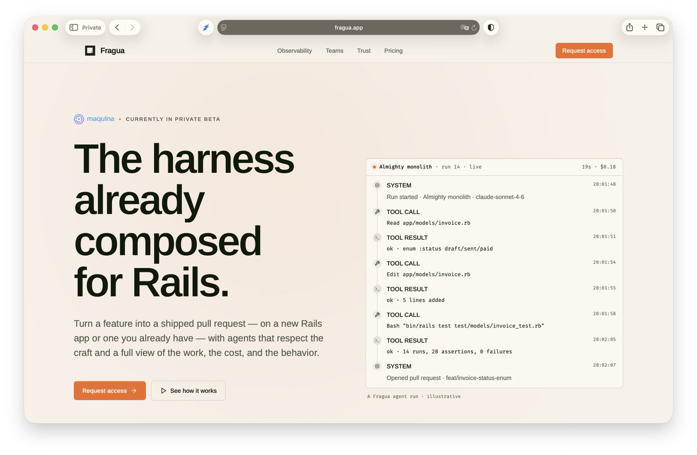This screenshot has width=697, height=455.
Task: Click the wrench icon for Bash test call
Action: click(x=377, y=315)
